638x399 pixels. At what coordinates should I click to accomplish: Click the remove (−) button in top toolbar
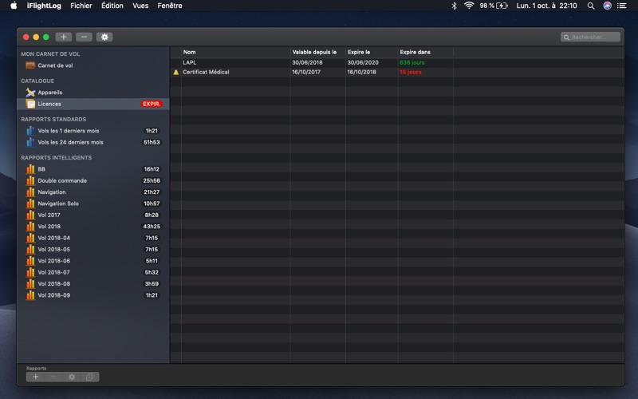point(84,37)
